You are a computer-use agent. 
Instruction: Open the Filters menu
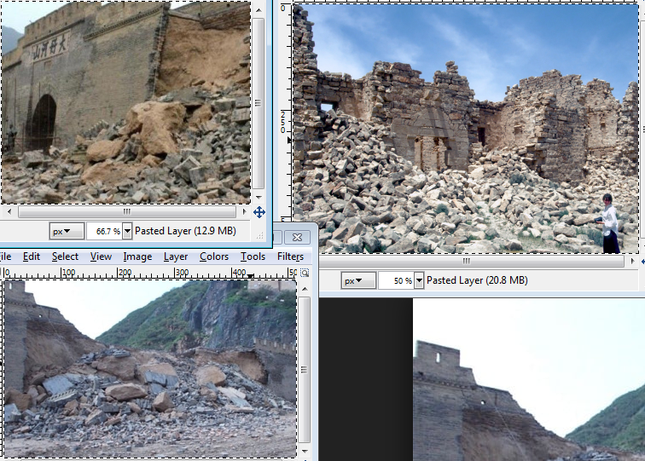[x=290, y=256]
